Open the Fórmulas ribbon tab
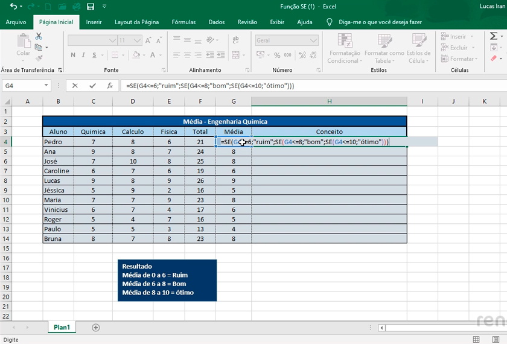This screenshot has width=507, height=344. coord(183,22)
